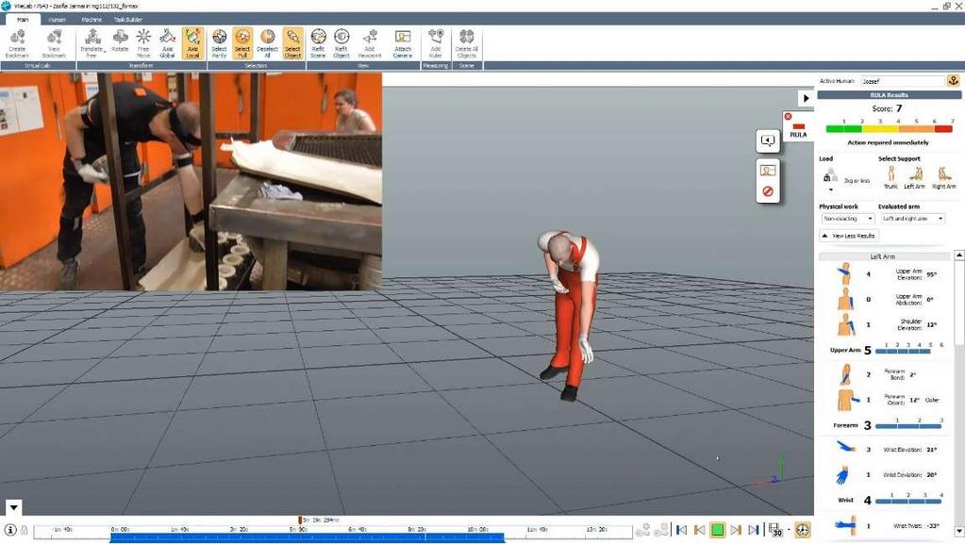Click the red prohibition circle icon

coord(768,191)
